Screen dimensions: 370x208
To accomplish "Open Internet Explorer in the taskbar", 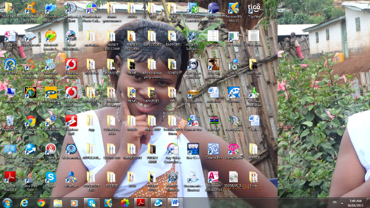I will coord(24,202).
